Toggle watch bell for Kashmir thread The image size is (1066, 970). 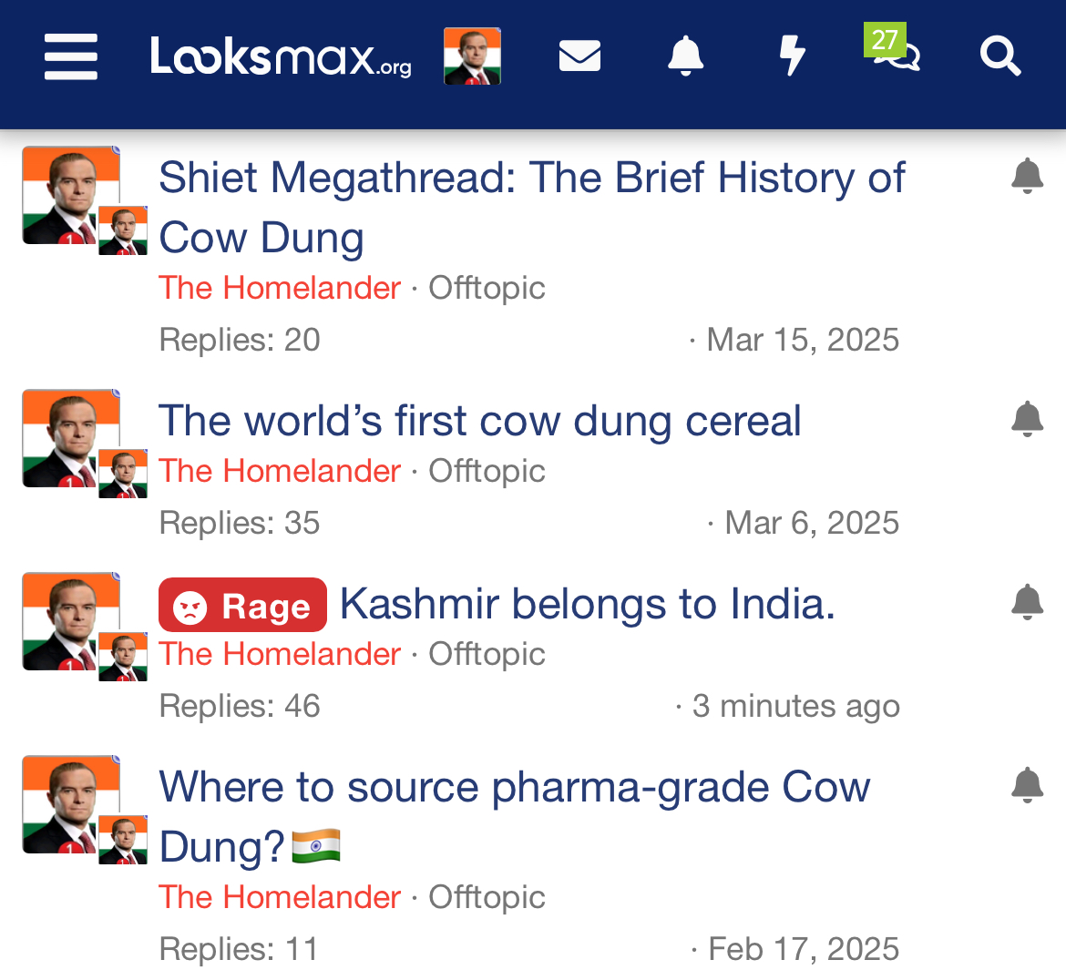[1027, 601]
